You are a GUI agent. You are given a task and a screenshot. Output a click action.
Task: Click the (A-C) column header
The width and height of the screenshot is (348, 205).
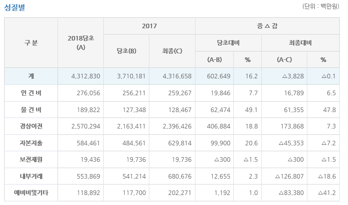[284, 60]
